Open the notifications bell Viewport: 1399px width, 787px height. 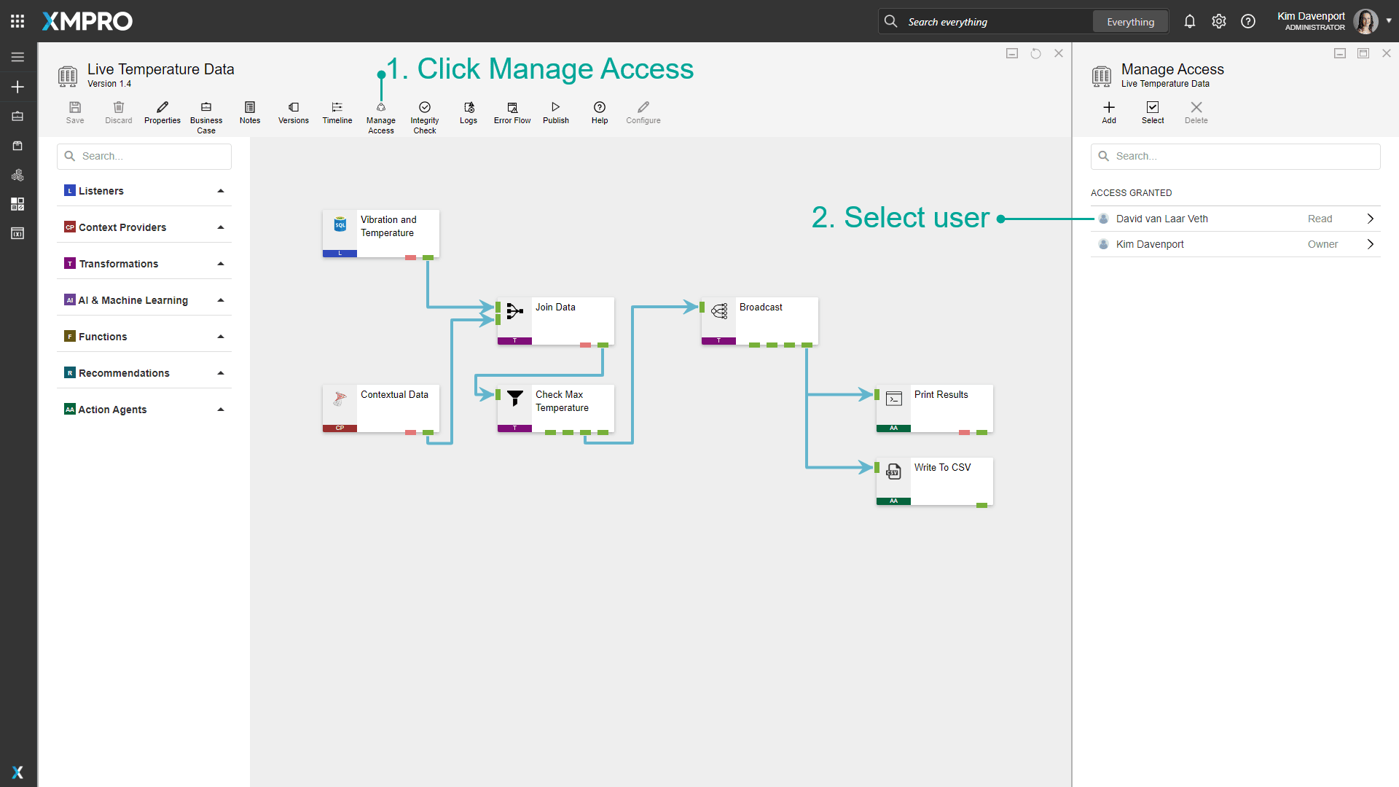1190,21
